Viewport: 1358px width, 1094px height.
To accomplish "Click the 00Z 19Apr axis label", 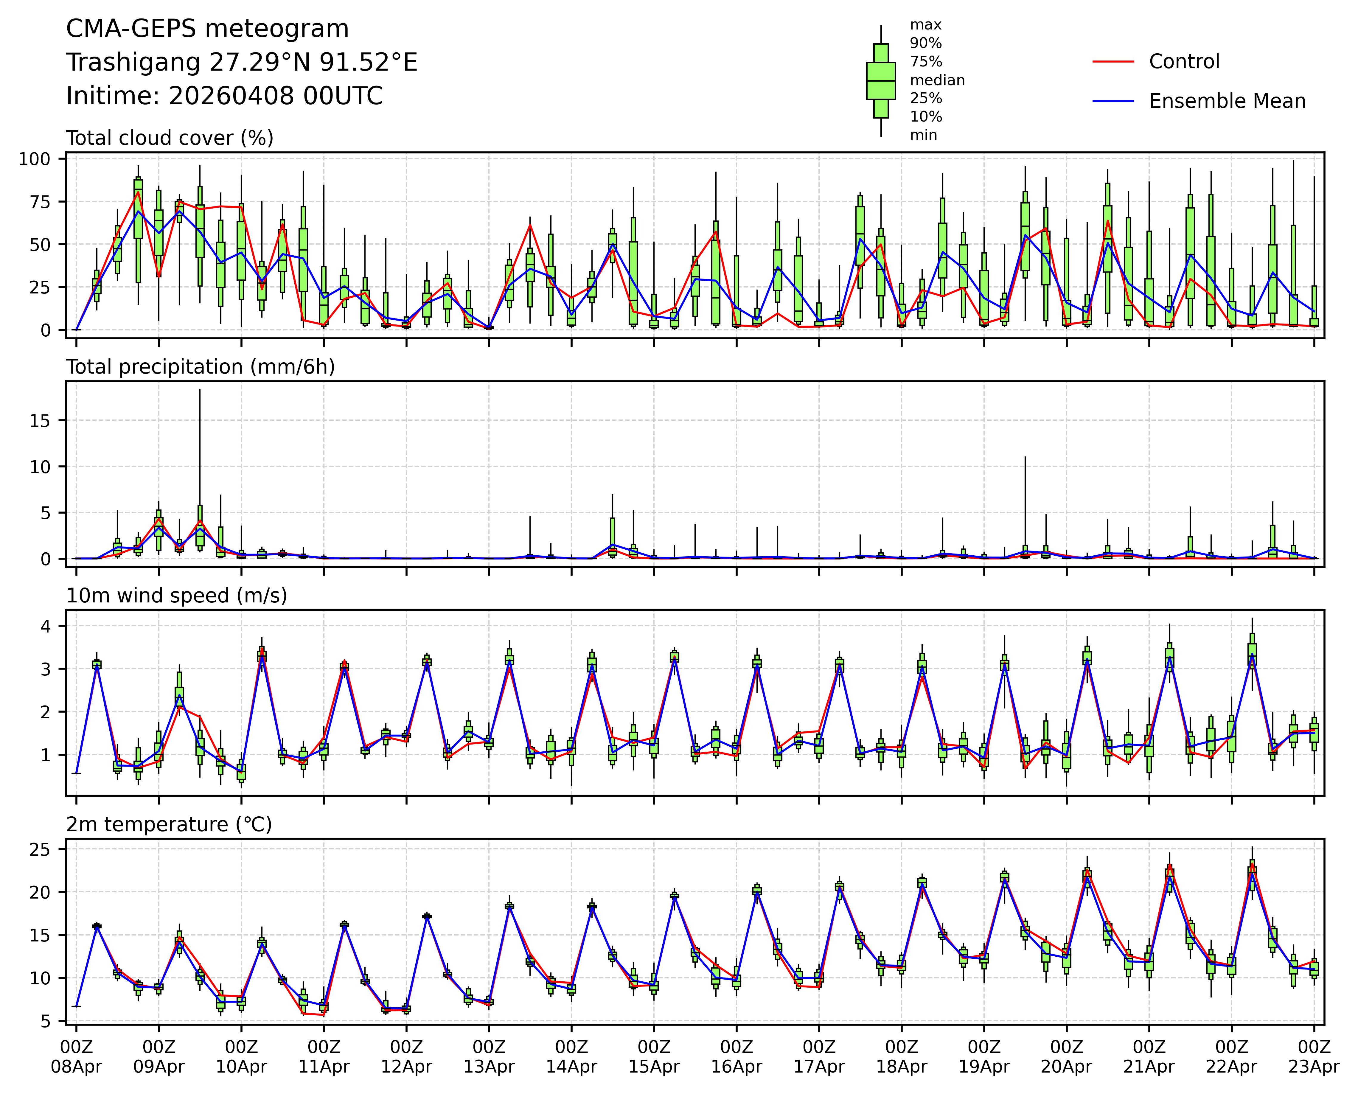I will tap(984, 1057).
